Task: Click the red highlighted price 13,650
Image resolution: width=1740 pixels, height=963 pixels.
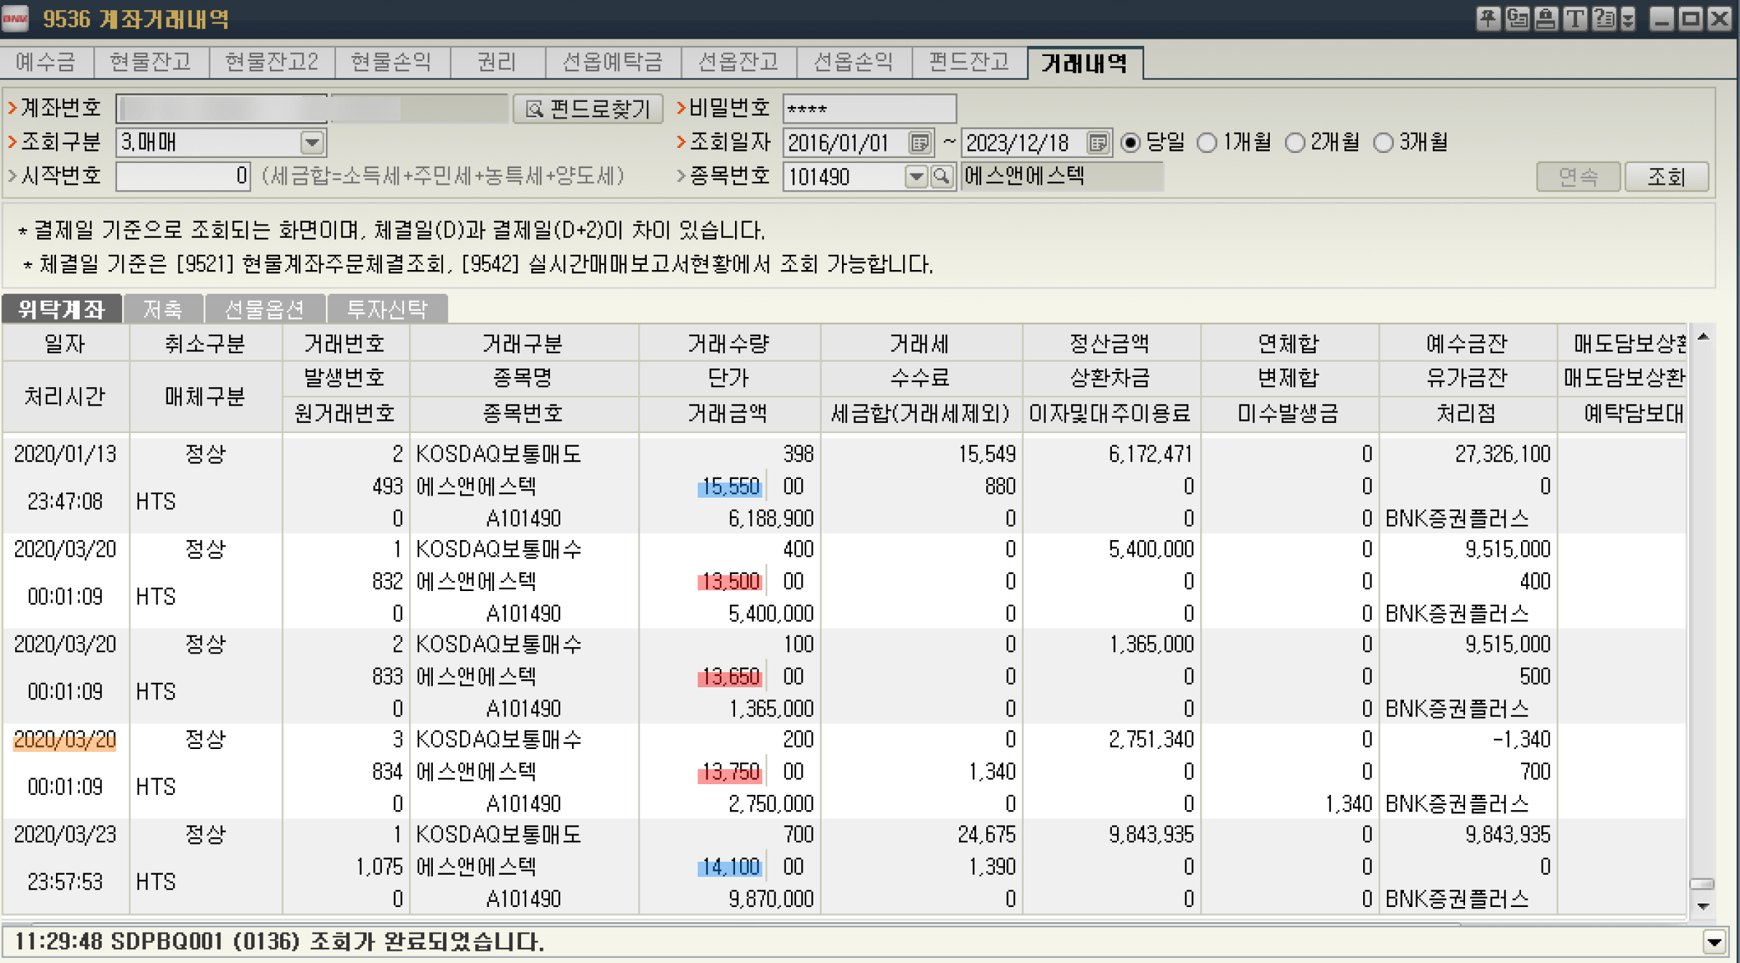Action: point(729,677)
